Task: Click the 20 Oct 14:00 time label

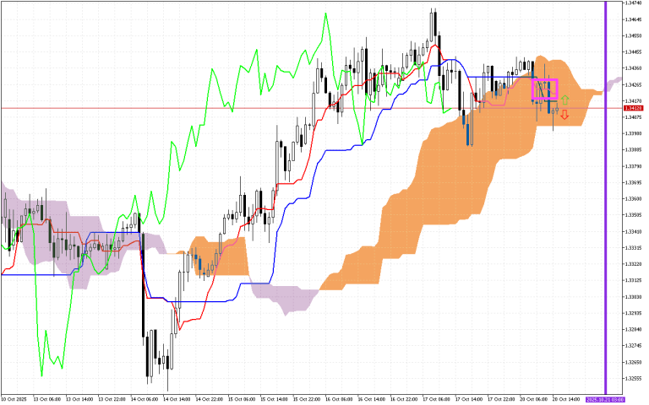Action: pos(566,400)
